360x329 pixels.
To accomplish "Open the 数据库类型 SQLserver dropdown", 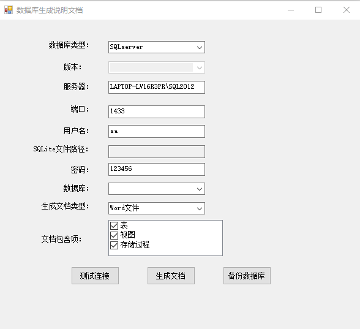I will [x=157, y=47].
